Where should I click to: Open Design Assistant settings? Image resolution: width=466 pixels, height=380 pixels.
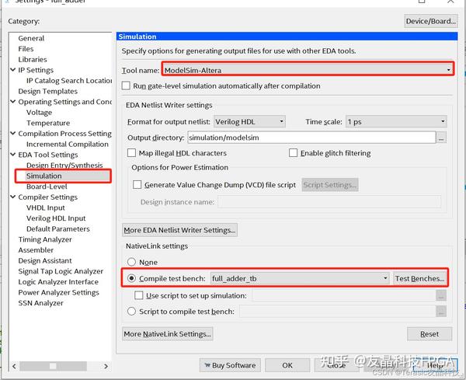(x=45, y=261)
